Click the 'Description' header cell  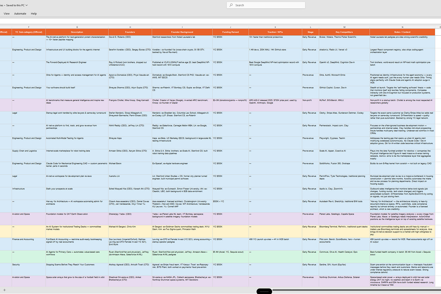77,32
